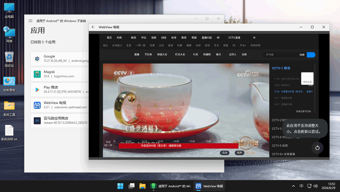Select the 系统工具 folder icon
The image size is (340, 192).
click(x=9, y=108)
